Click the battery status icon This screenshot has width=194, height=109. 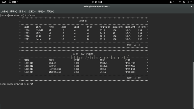(x=188, y=2)
